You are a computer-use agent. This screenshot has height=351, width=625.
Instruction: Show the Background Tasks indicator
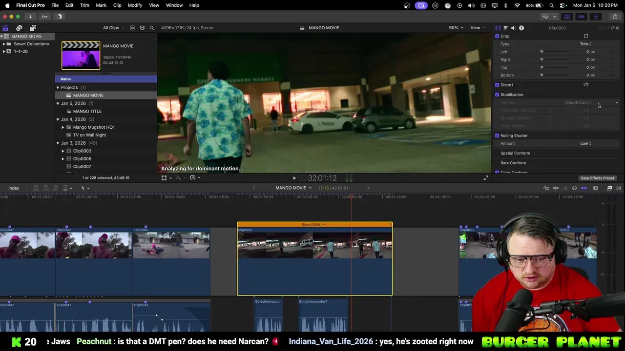60,17
